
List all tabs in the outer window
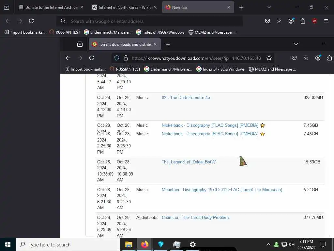(269, 7)
